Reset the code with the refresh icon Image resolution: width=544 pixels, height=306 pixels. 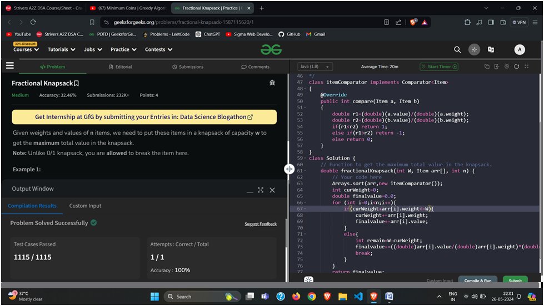coord(517,67)
